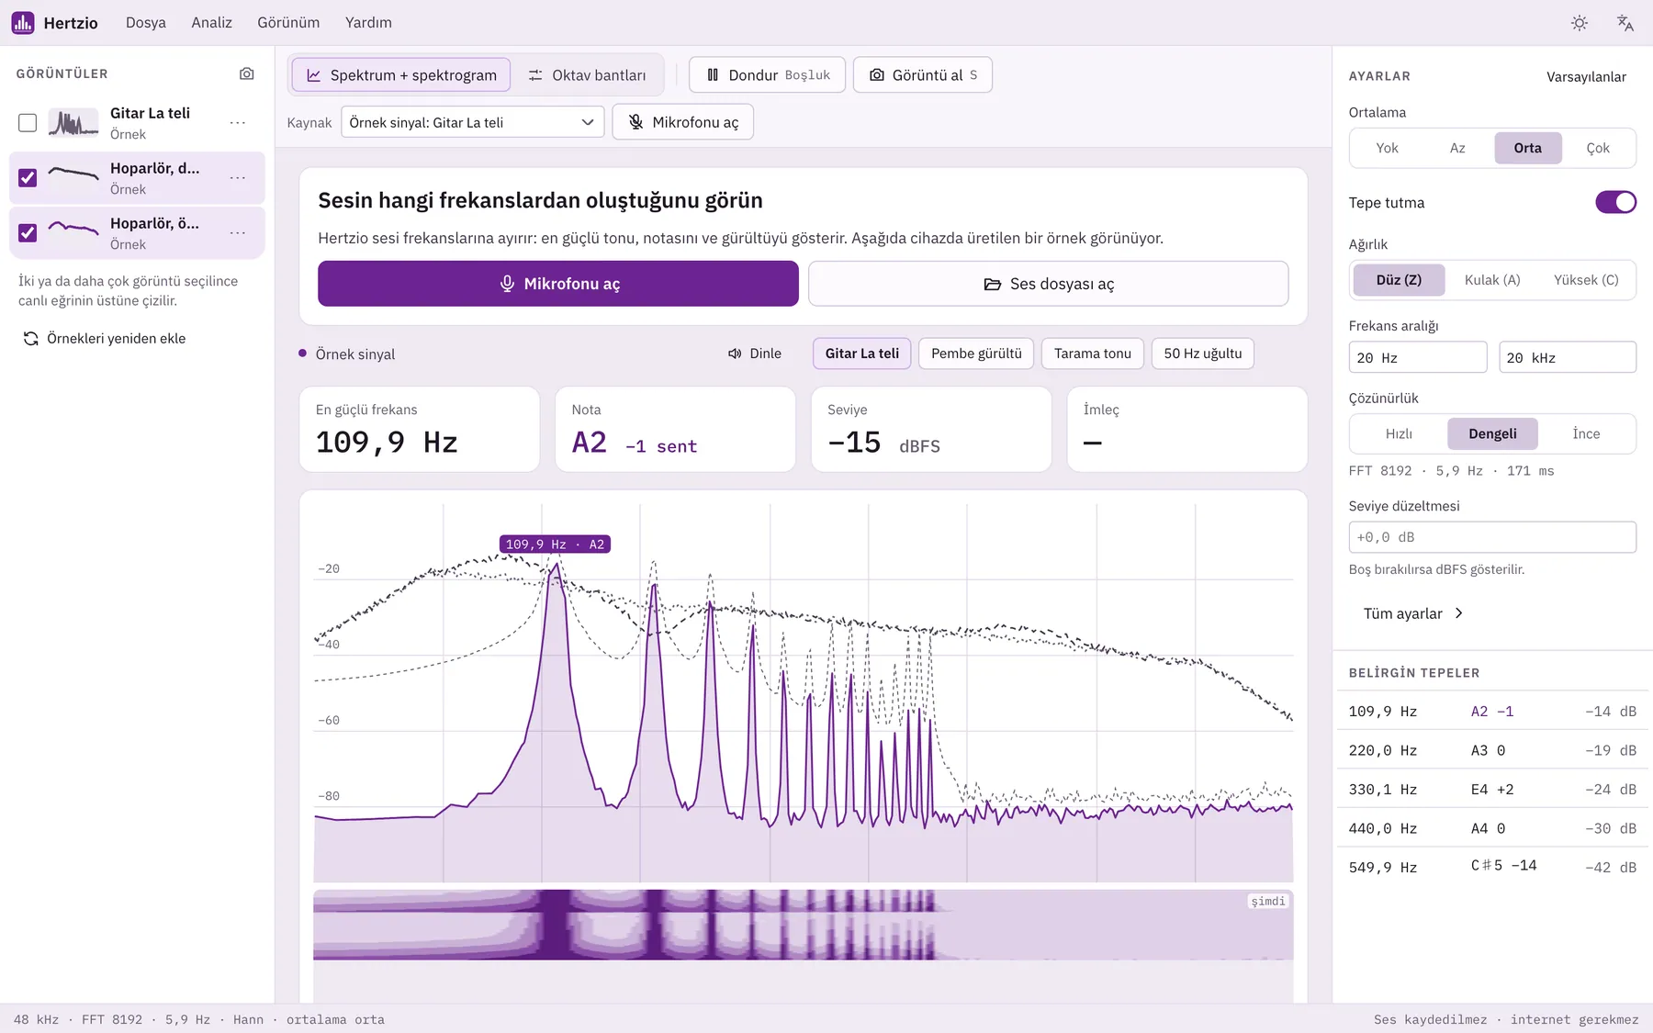Uncheck the Hoparlör, ö... checkbox
Screen dimensions: 1653x1033
coord(28,233)
